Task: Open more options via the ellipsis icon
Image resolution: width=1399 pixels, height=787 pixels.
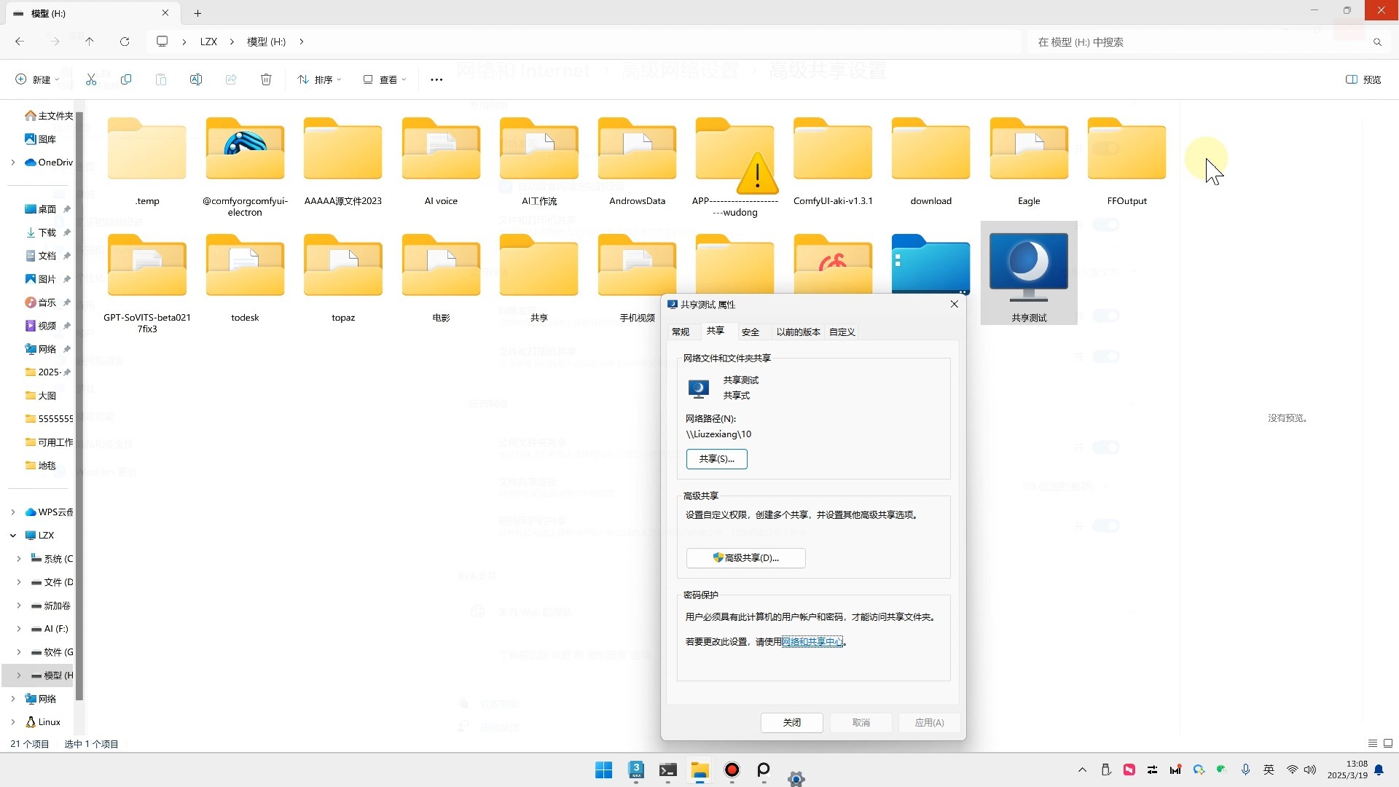Action: click(436, 79)
